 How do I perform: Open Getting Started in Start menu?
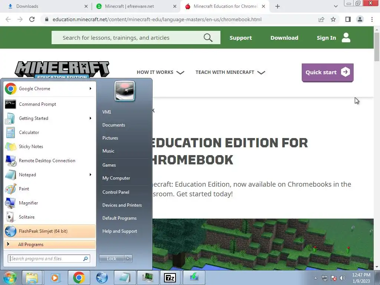pos(49,118)
